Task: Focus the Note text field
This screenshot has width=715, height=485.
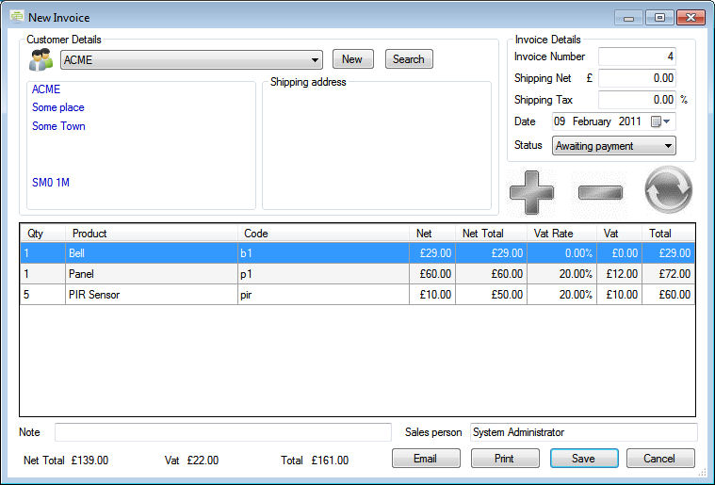Action: 222,432
